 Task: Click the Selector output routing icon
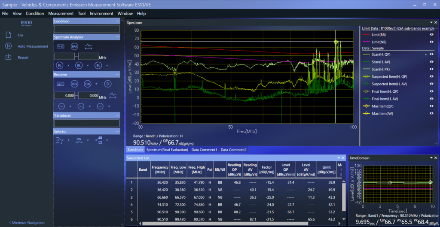(x=98, y=140)
